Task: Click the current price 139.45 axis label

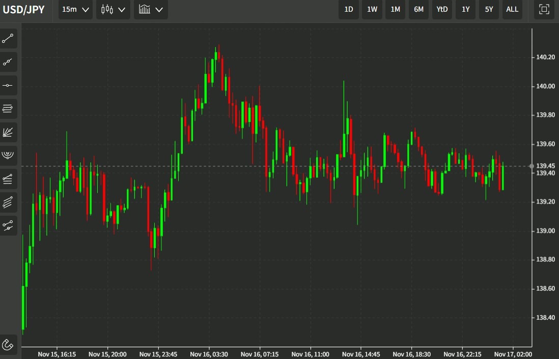Action: pos(545,166)
